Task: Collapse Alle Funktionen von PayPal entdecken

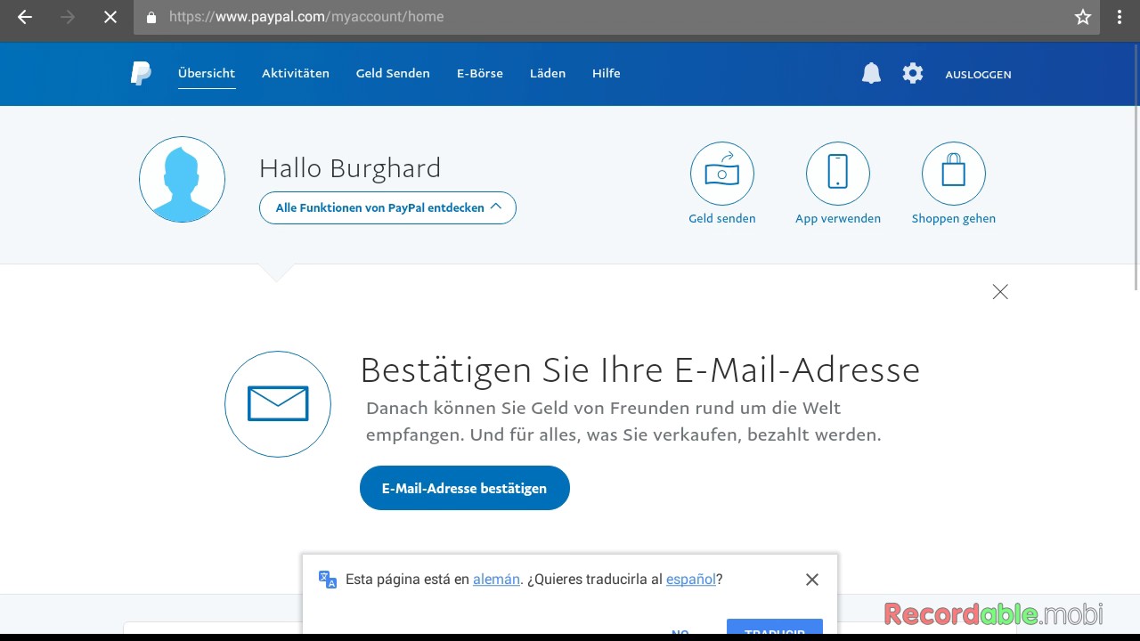Action: tap(387, 207)
